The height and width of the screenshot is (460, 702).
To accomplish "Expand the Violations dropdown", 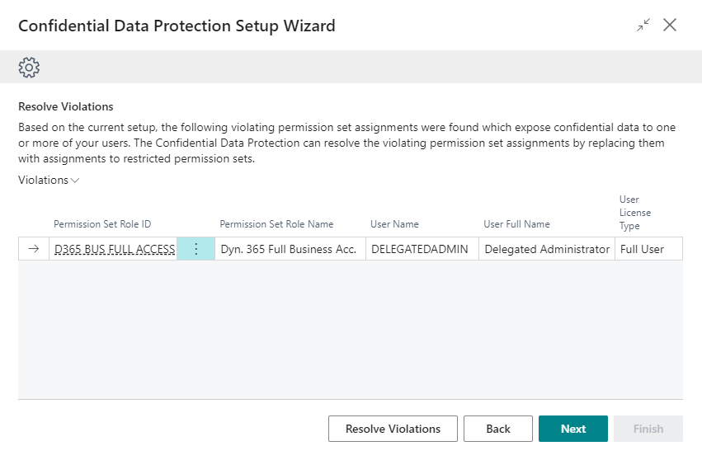I will coord(49,180).
